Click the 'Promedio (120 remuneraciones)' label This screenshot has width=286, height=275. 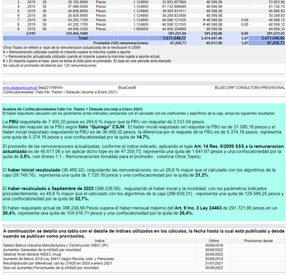120,43
